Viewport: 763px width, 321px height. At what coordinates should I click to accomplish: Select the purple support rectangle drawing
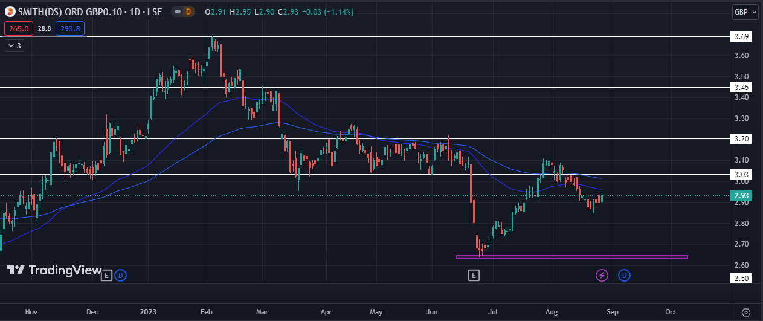click(x=571, y=257)
